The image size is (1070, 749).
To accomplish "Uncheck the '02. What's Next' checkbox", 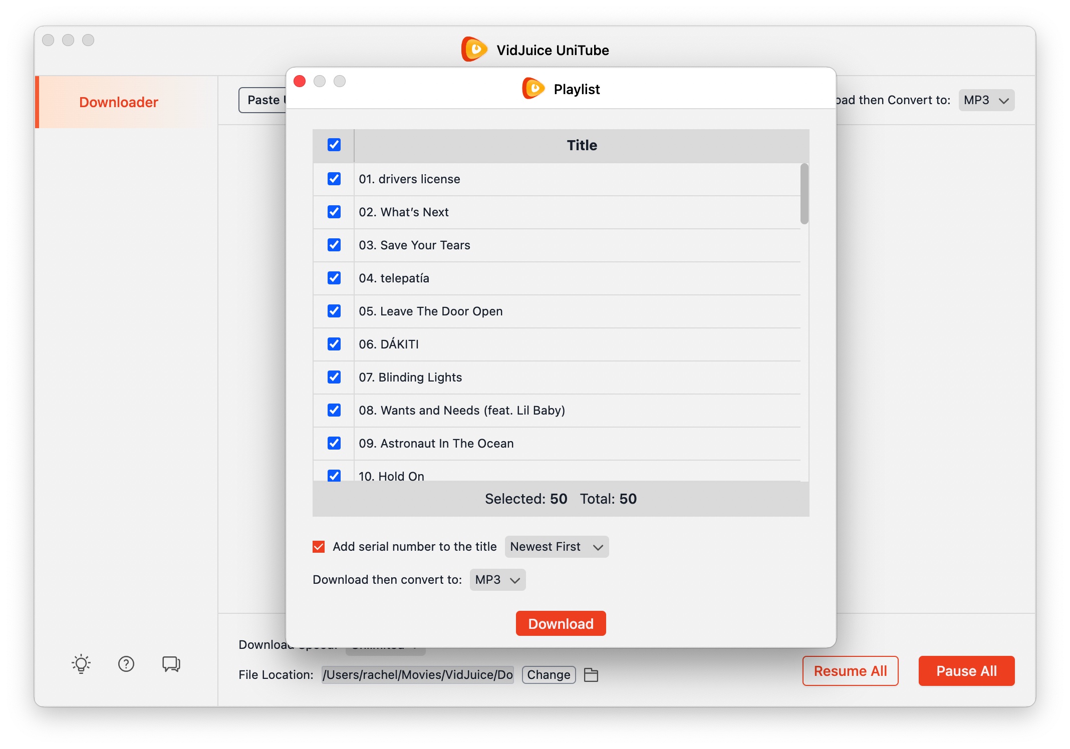I will click(x=334, y=212).
